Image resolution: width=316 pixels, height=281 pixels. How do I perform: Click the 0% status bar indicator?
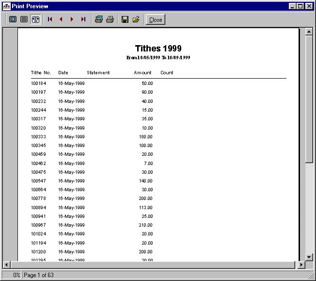click(x=16, y=275)
